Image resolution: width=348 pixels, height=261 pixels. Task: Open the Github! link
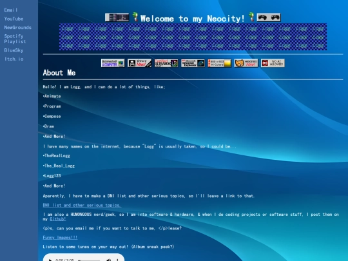58,219
